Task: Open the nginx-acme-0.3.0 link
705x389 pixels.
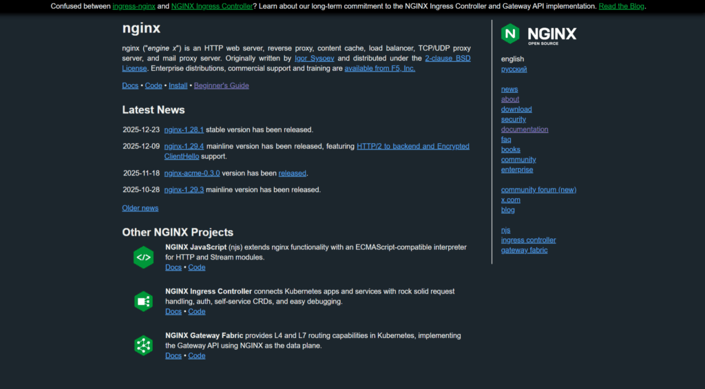Action: click(192, 173)
